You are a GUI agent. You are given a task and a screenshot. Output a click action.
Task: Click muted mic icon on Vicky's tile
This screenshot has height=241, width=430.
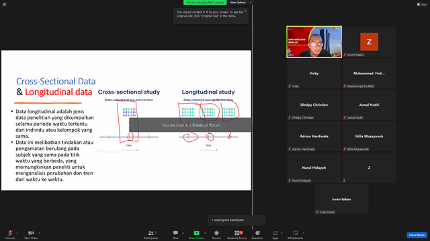click(x=290, y=86)
